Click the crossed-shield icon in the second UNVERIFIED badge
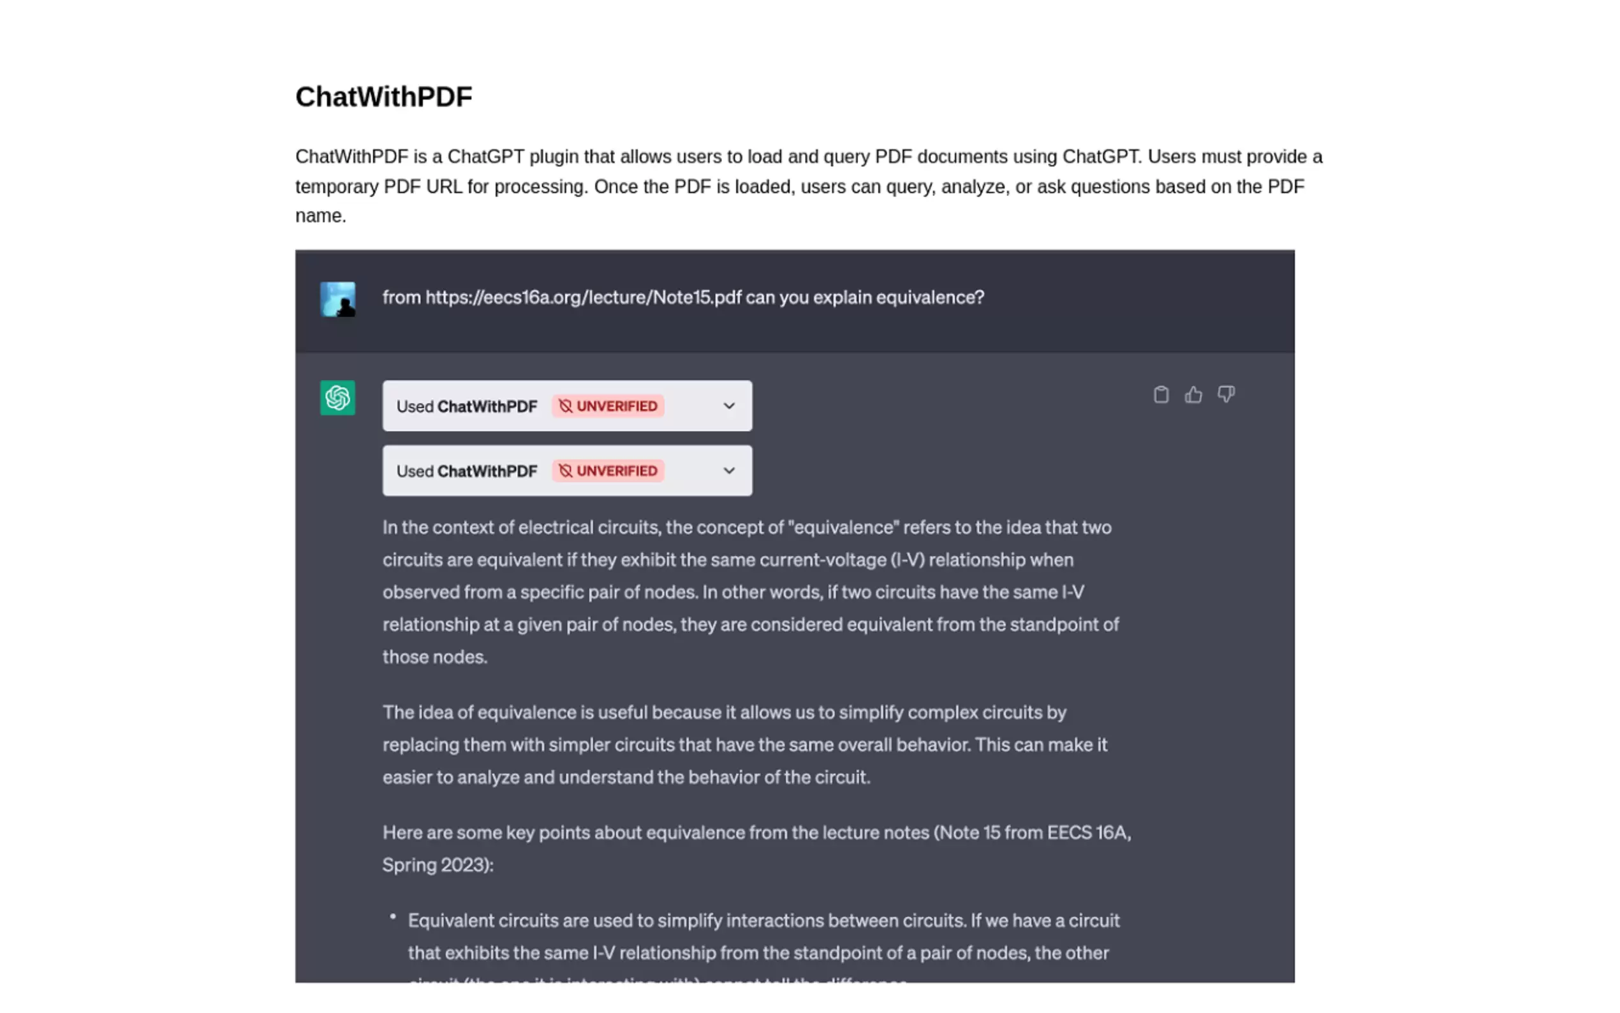This screenshot has width=1620, height=1013. [x=566, y=471]
